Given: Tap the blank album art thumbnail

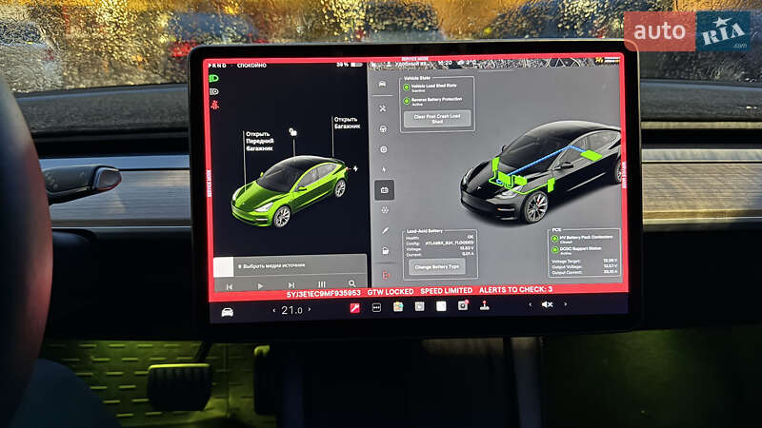Looking at the screenshot, I should 224,267.
